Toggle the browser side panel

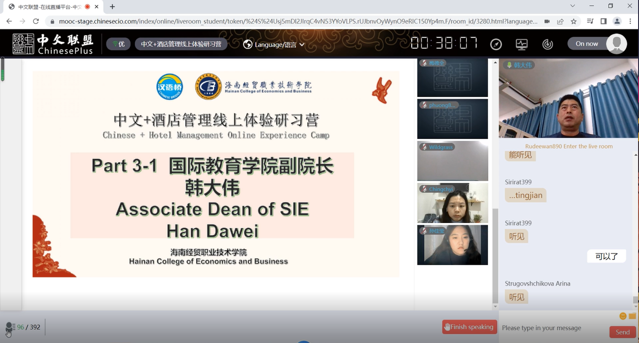(603, 21)
